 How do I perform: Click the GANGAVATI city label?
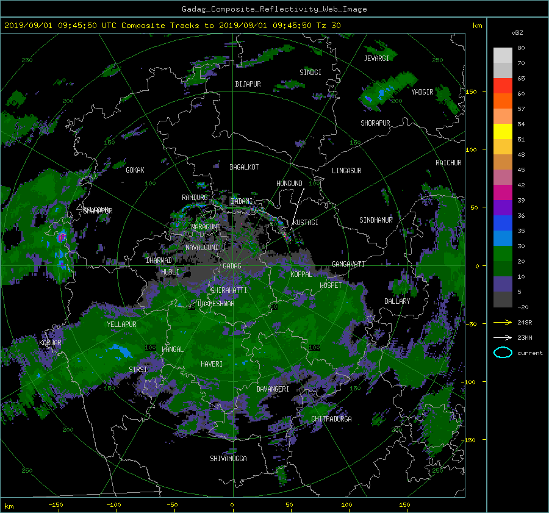(x=348, y=264)
